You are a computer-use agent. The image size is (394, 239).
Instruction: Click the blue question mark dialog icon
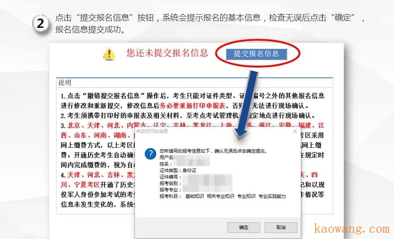pos(151,154)
